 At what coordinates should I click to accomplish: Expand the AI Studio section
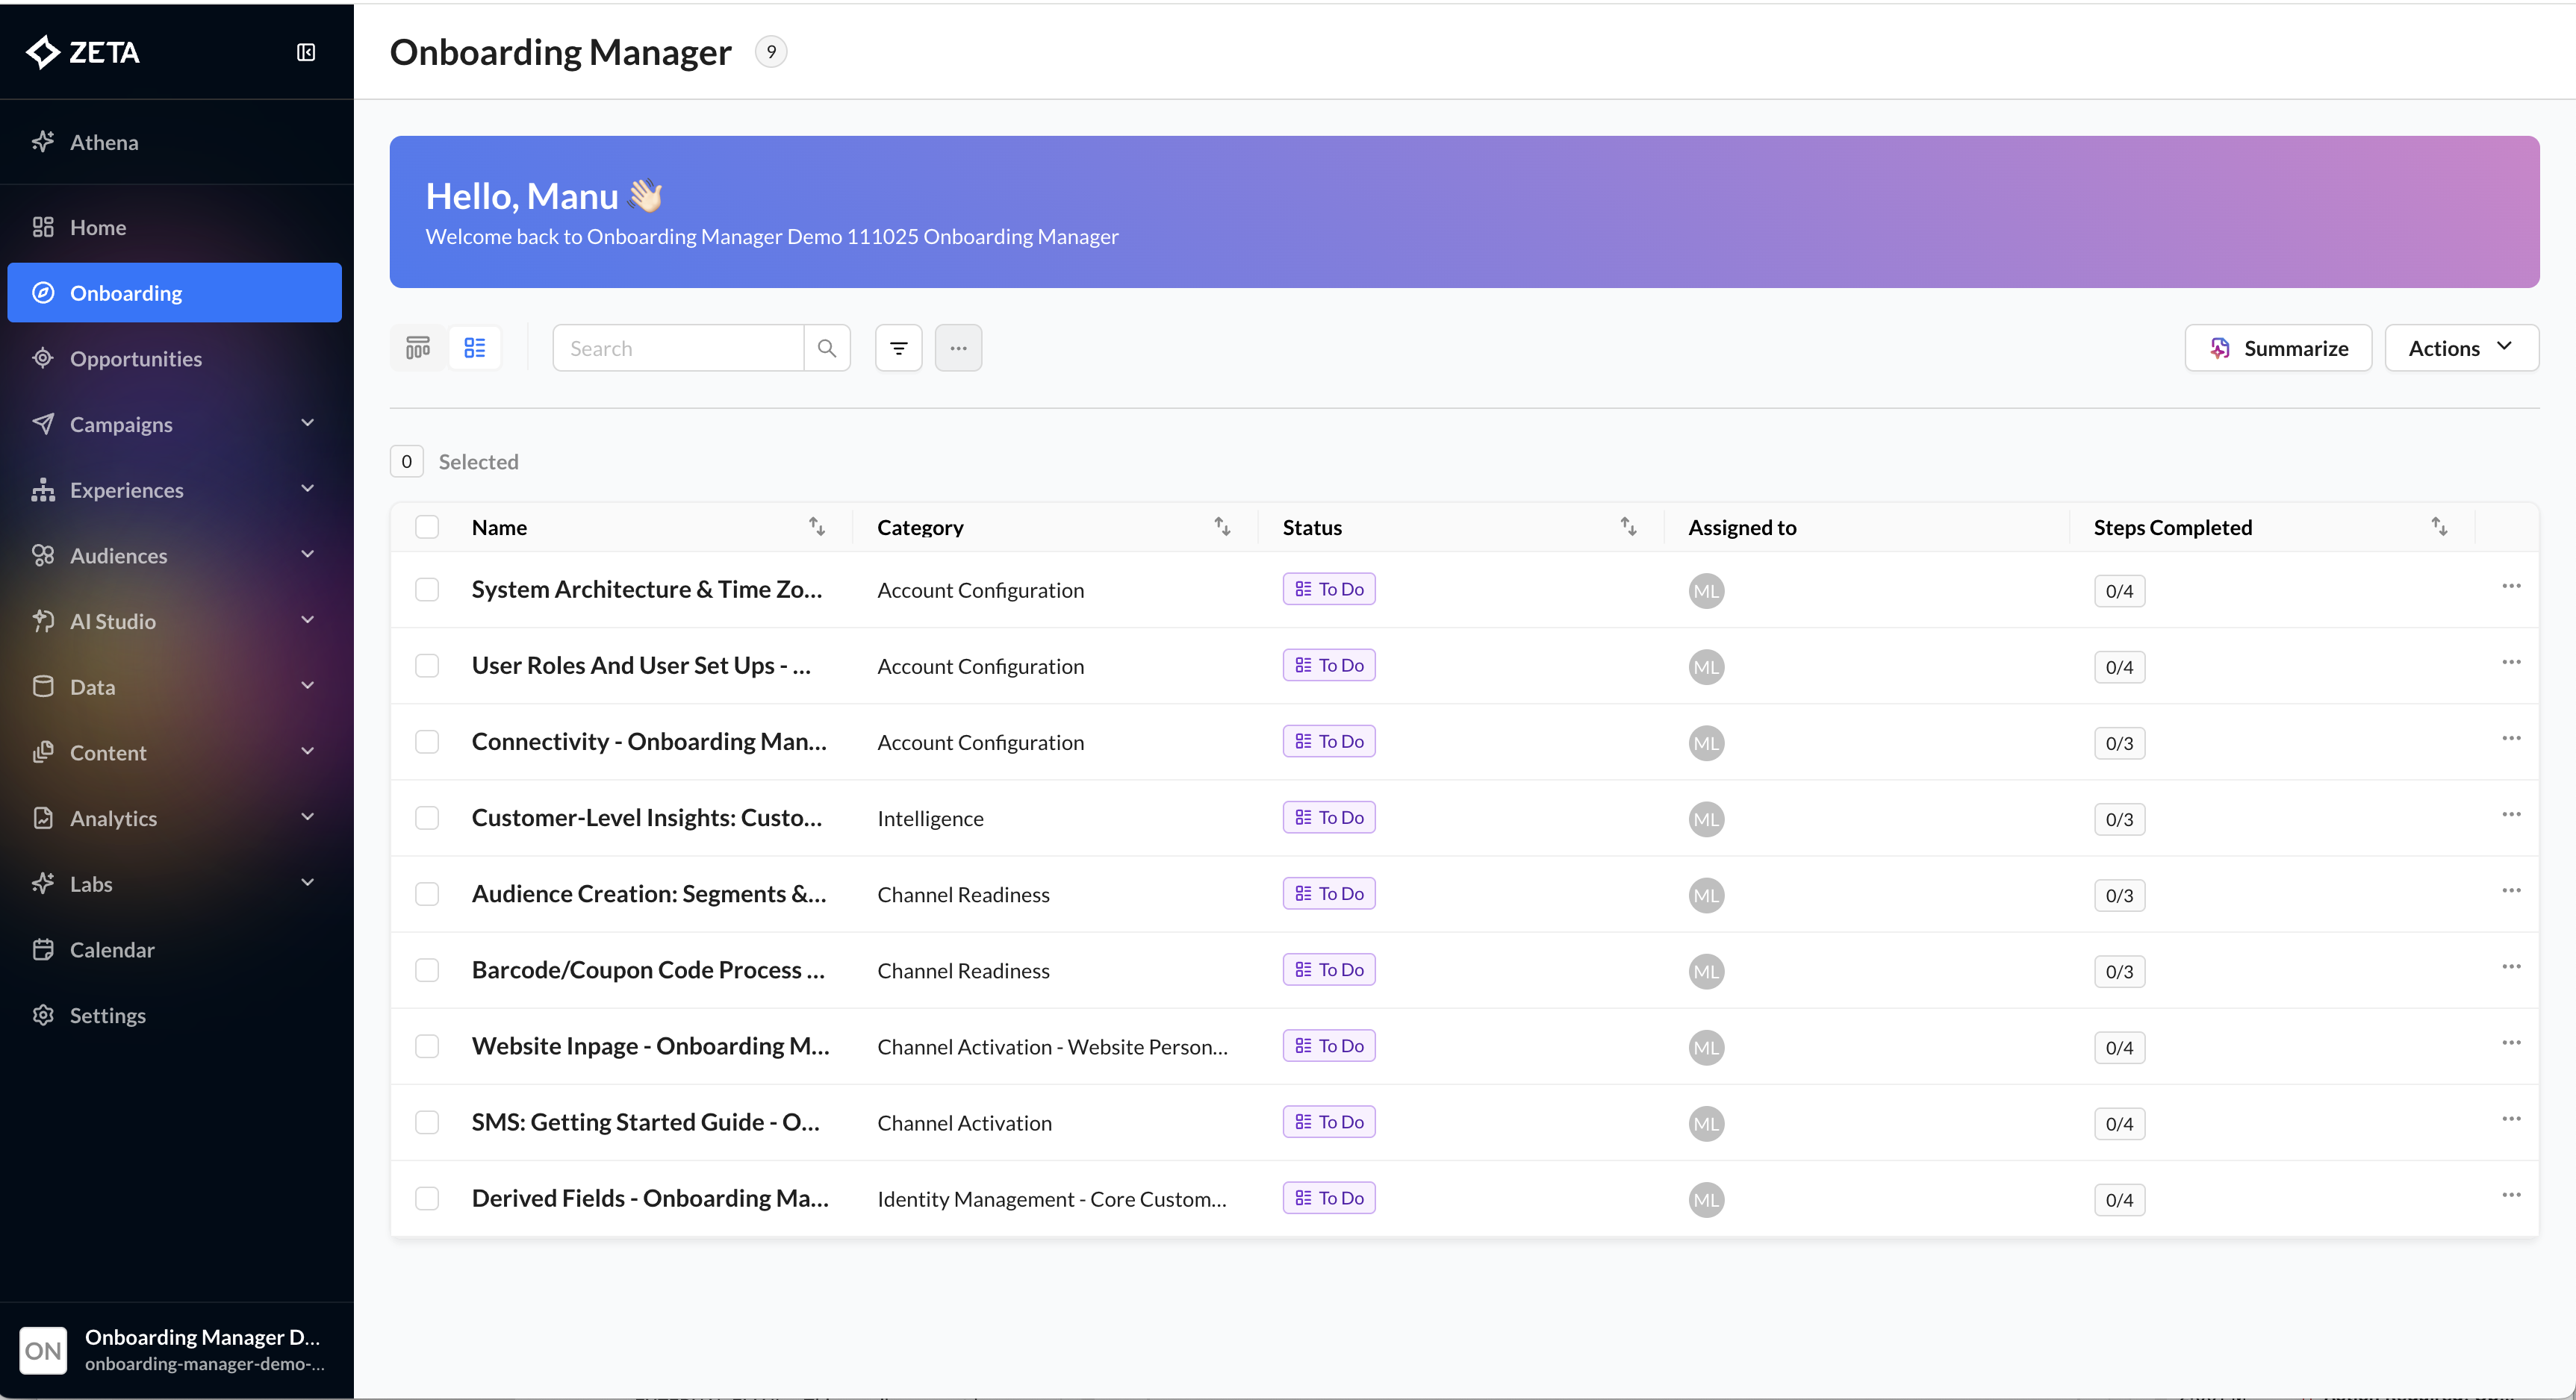(x=307, y=621)
